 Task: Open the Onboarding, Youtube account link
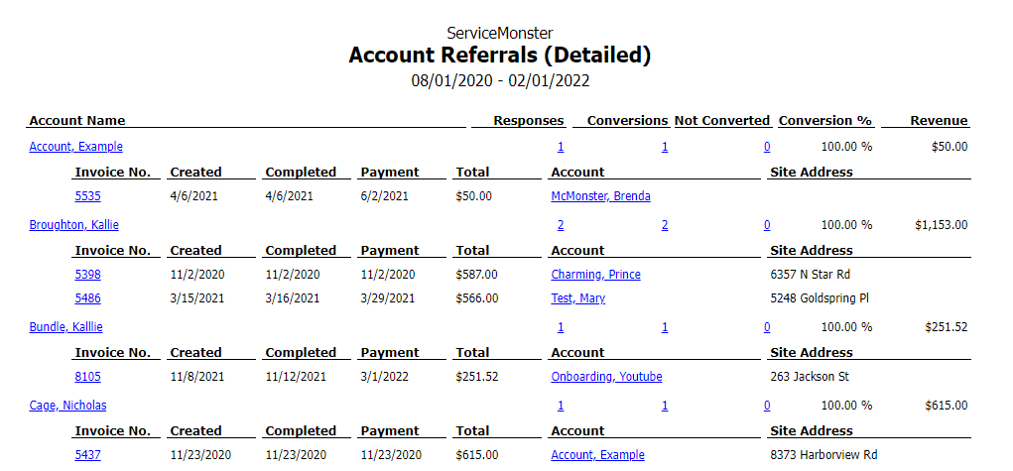pyautogui.click(x=606, y=377)
